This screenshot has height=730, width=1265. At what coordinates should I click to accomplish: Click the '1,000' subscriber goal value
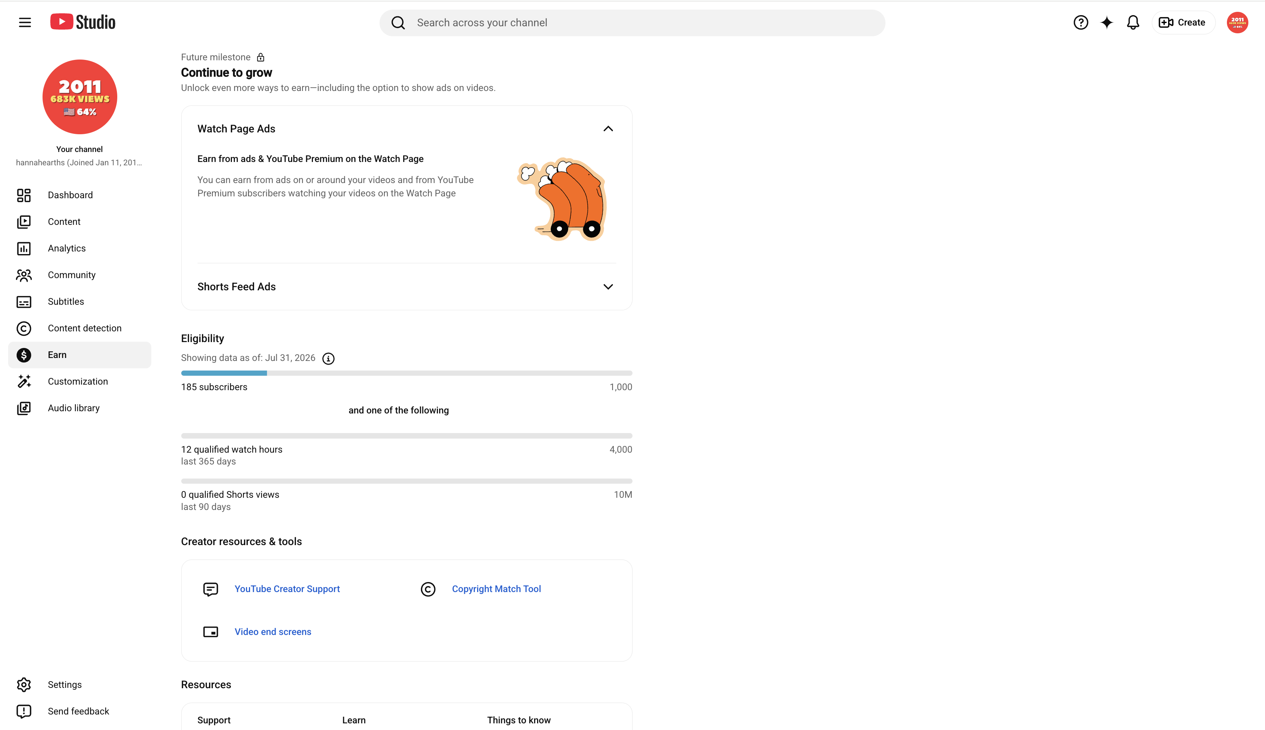(621, 387)
